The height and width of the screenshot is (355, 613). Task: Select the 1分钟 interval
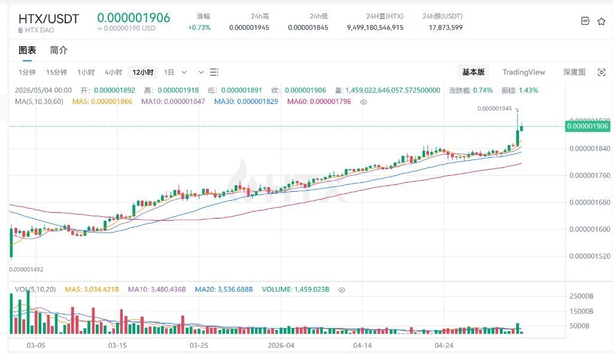coord(27,72)
